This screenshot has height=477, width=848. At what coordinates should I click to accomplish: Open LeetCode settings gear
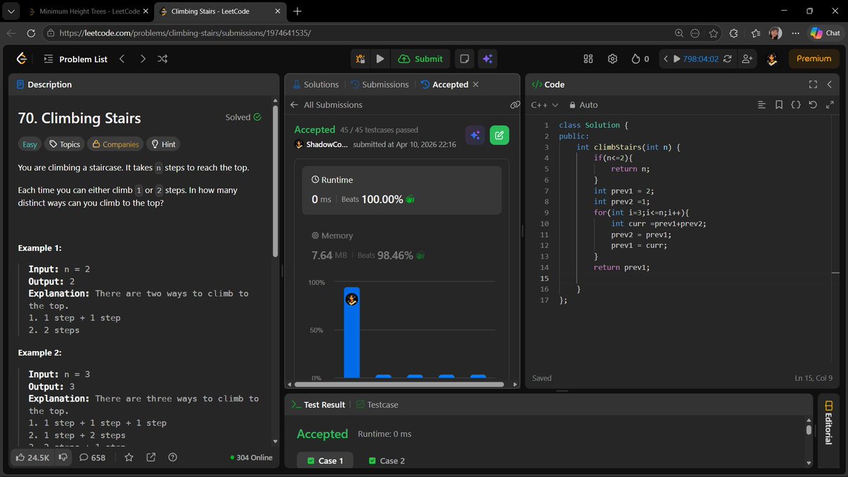[613, 59]
